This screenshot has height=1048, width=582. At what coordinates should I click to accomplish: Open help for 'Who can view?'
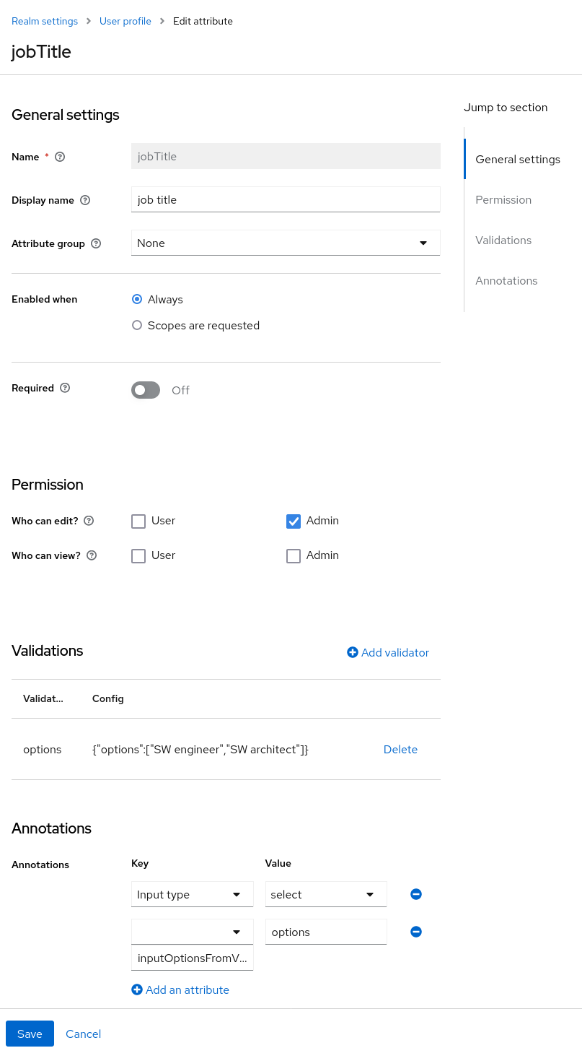click(x=91, y=555)
